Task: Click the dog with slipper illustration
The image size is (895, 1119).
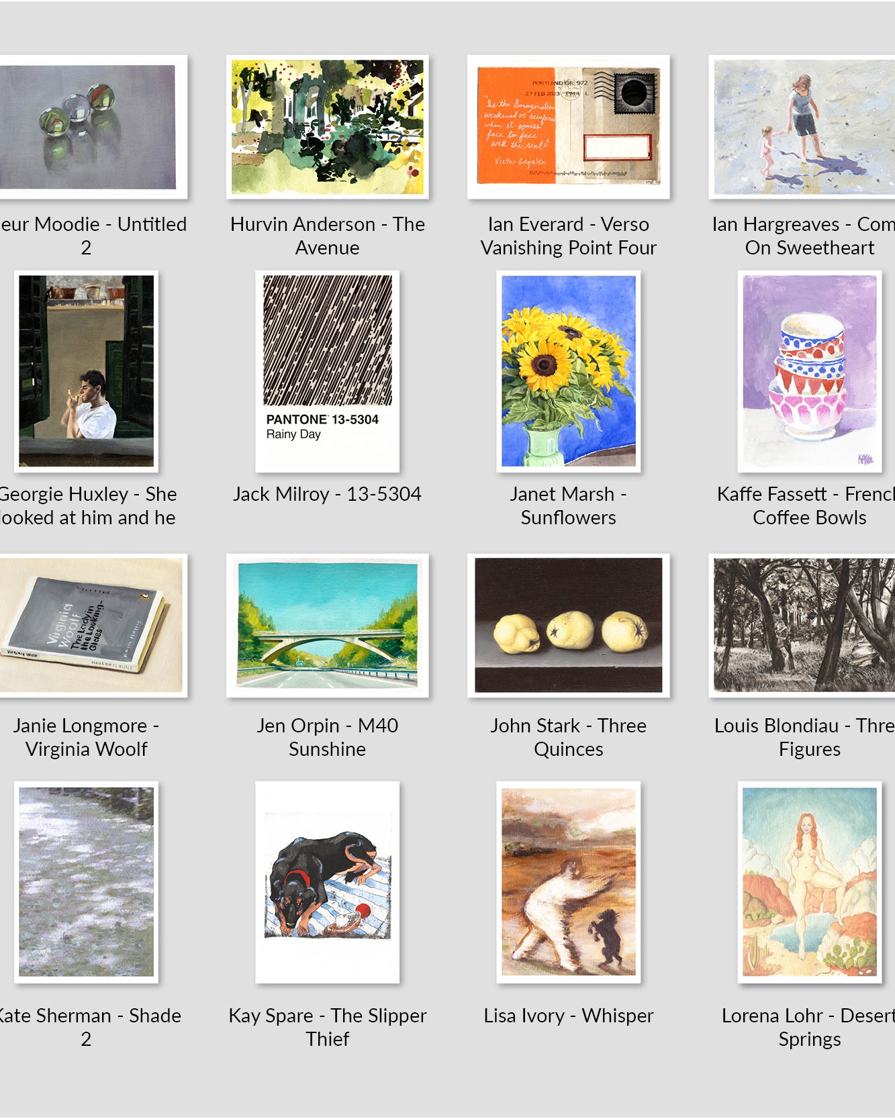Action: (x=327, y=882)
